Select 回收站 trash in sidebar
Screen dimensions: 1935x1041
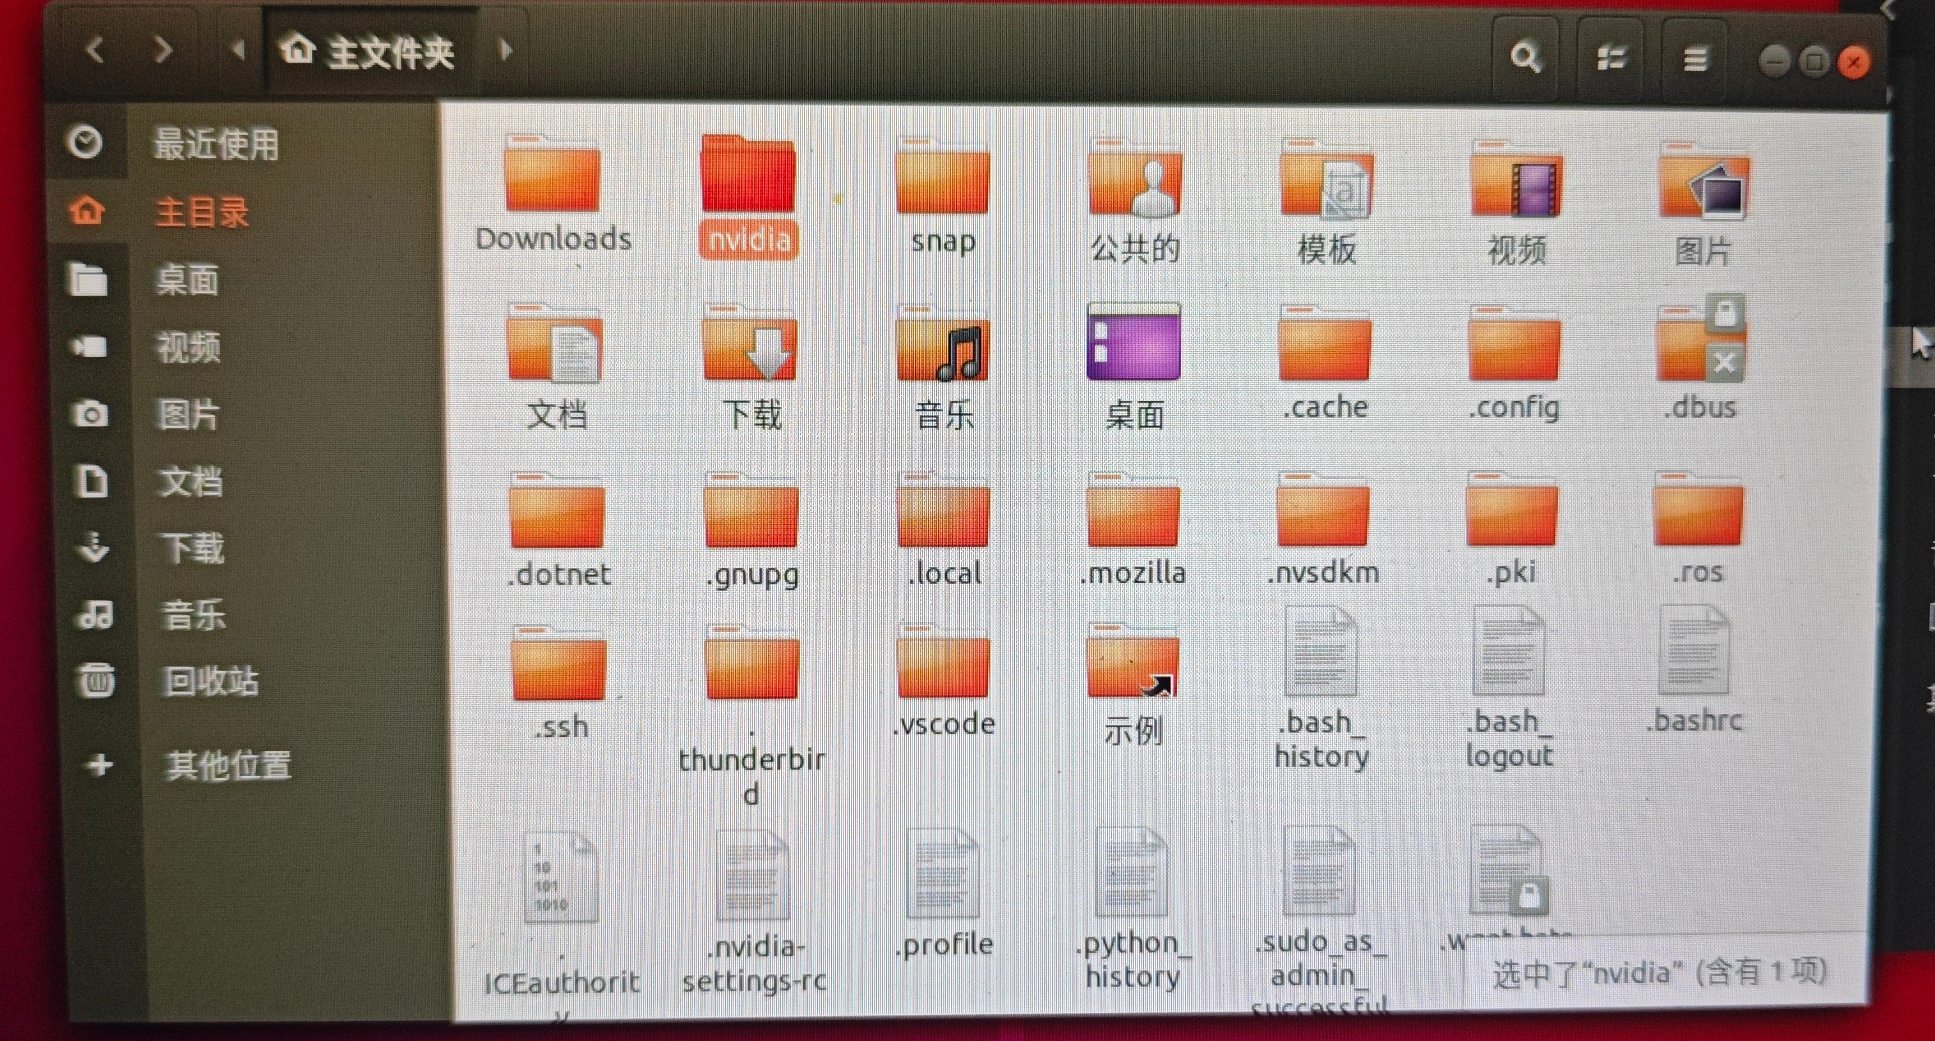coord(210,681)
